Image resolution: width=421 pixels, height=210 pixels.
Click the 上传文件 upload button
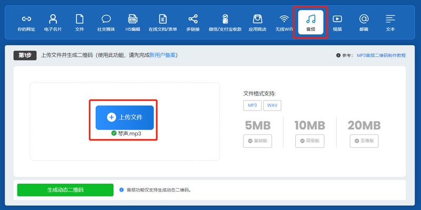(x=125, y=117)
